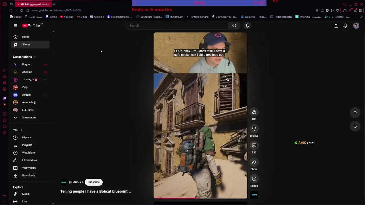
Task: Open the Easy Setup menu icon
Action: (x=360, y=11)
